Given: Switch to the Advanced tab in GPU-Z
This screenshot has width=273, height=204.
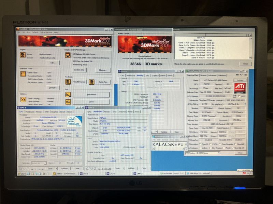Looking at the screenshot, I should 212,75.
